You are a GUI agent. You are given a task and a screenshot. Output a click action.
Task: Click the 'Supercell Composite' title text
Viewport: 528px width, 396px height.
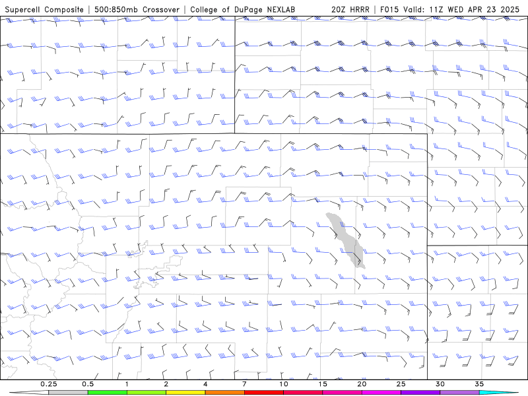44,9
